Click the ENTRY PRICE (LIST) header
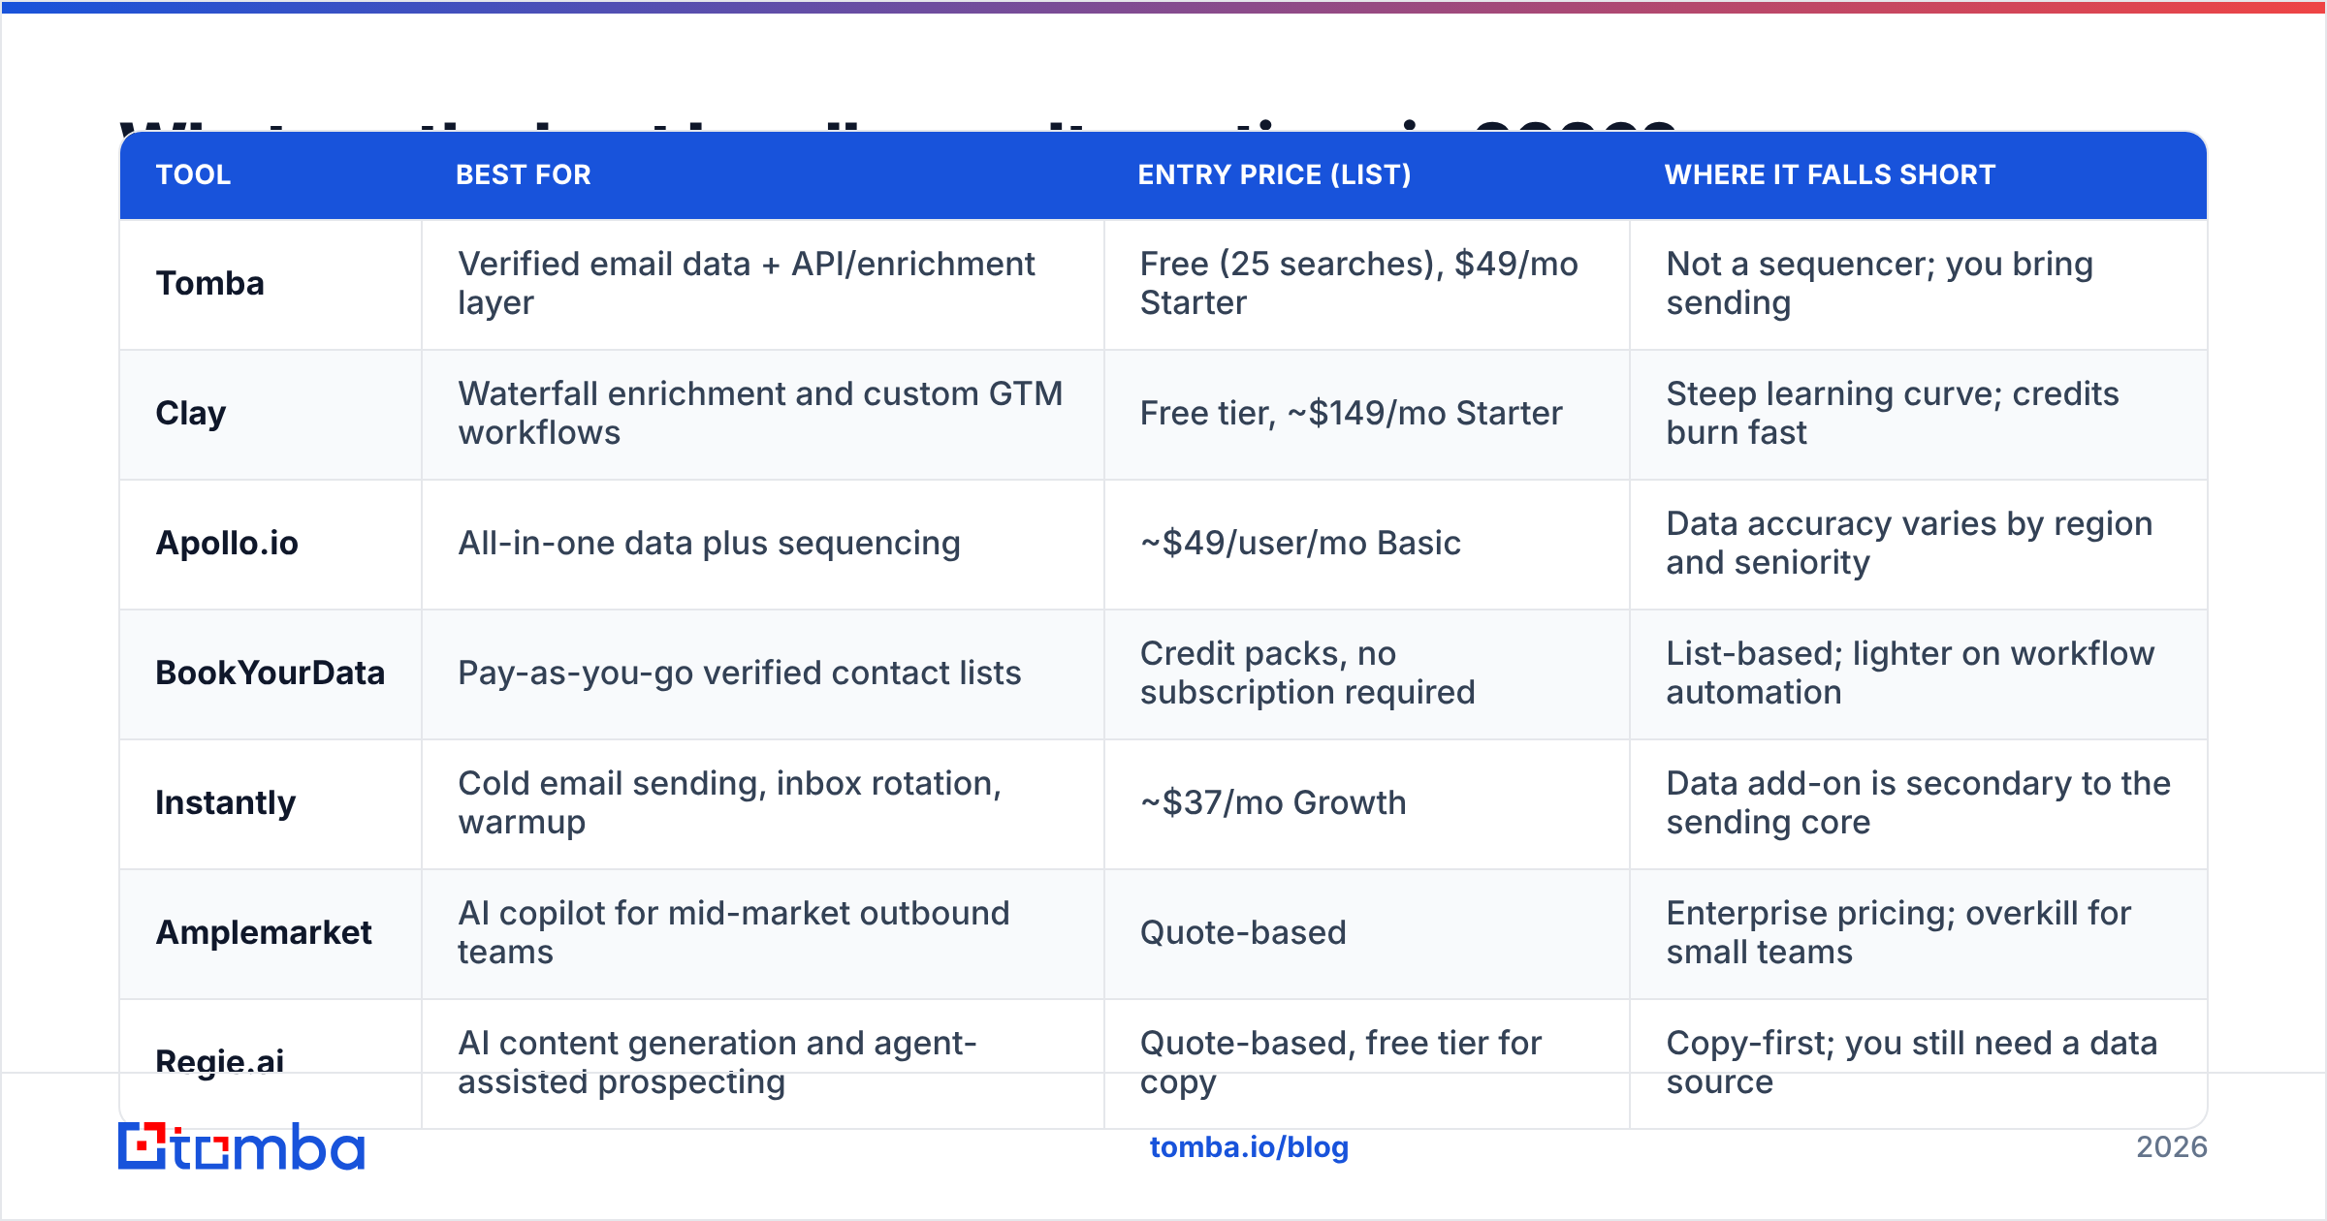2327x1221 pixels. click(x=1274, y=174)
